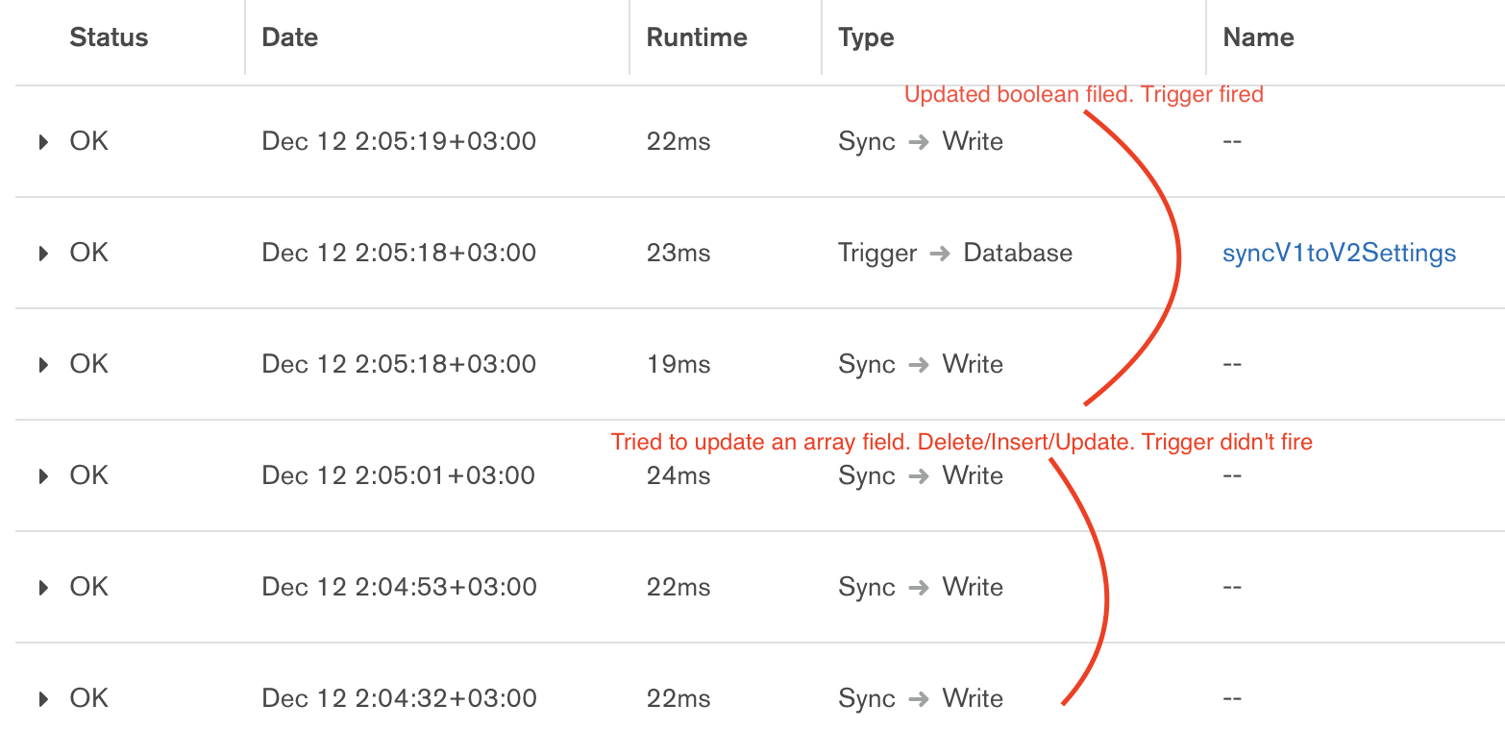
Task: Expand the 2:05:01 log entry
Action: [43, 476]
